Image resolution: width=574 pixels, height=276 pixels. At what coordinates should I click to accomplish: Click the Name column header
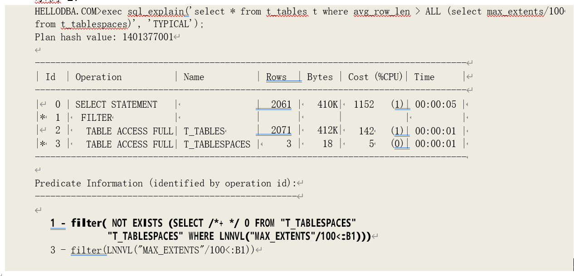pos(194,77)
